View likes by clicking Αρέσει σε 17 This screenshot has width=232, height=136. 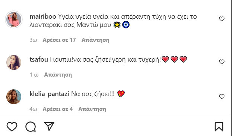pyautogui.click(x=59, y=40)
